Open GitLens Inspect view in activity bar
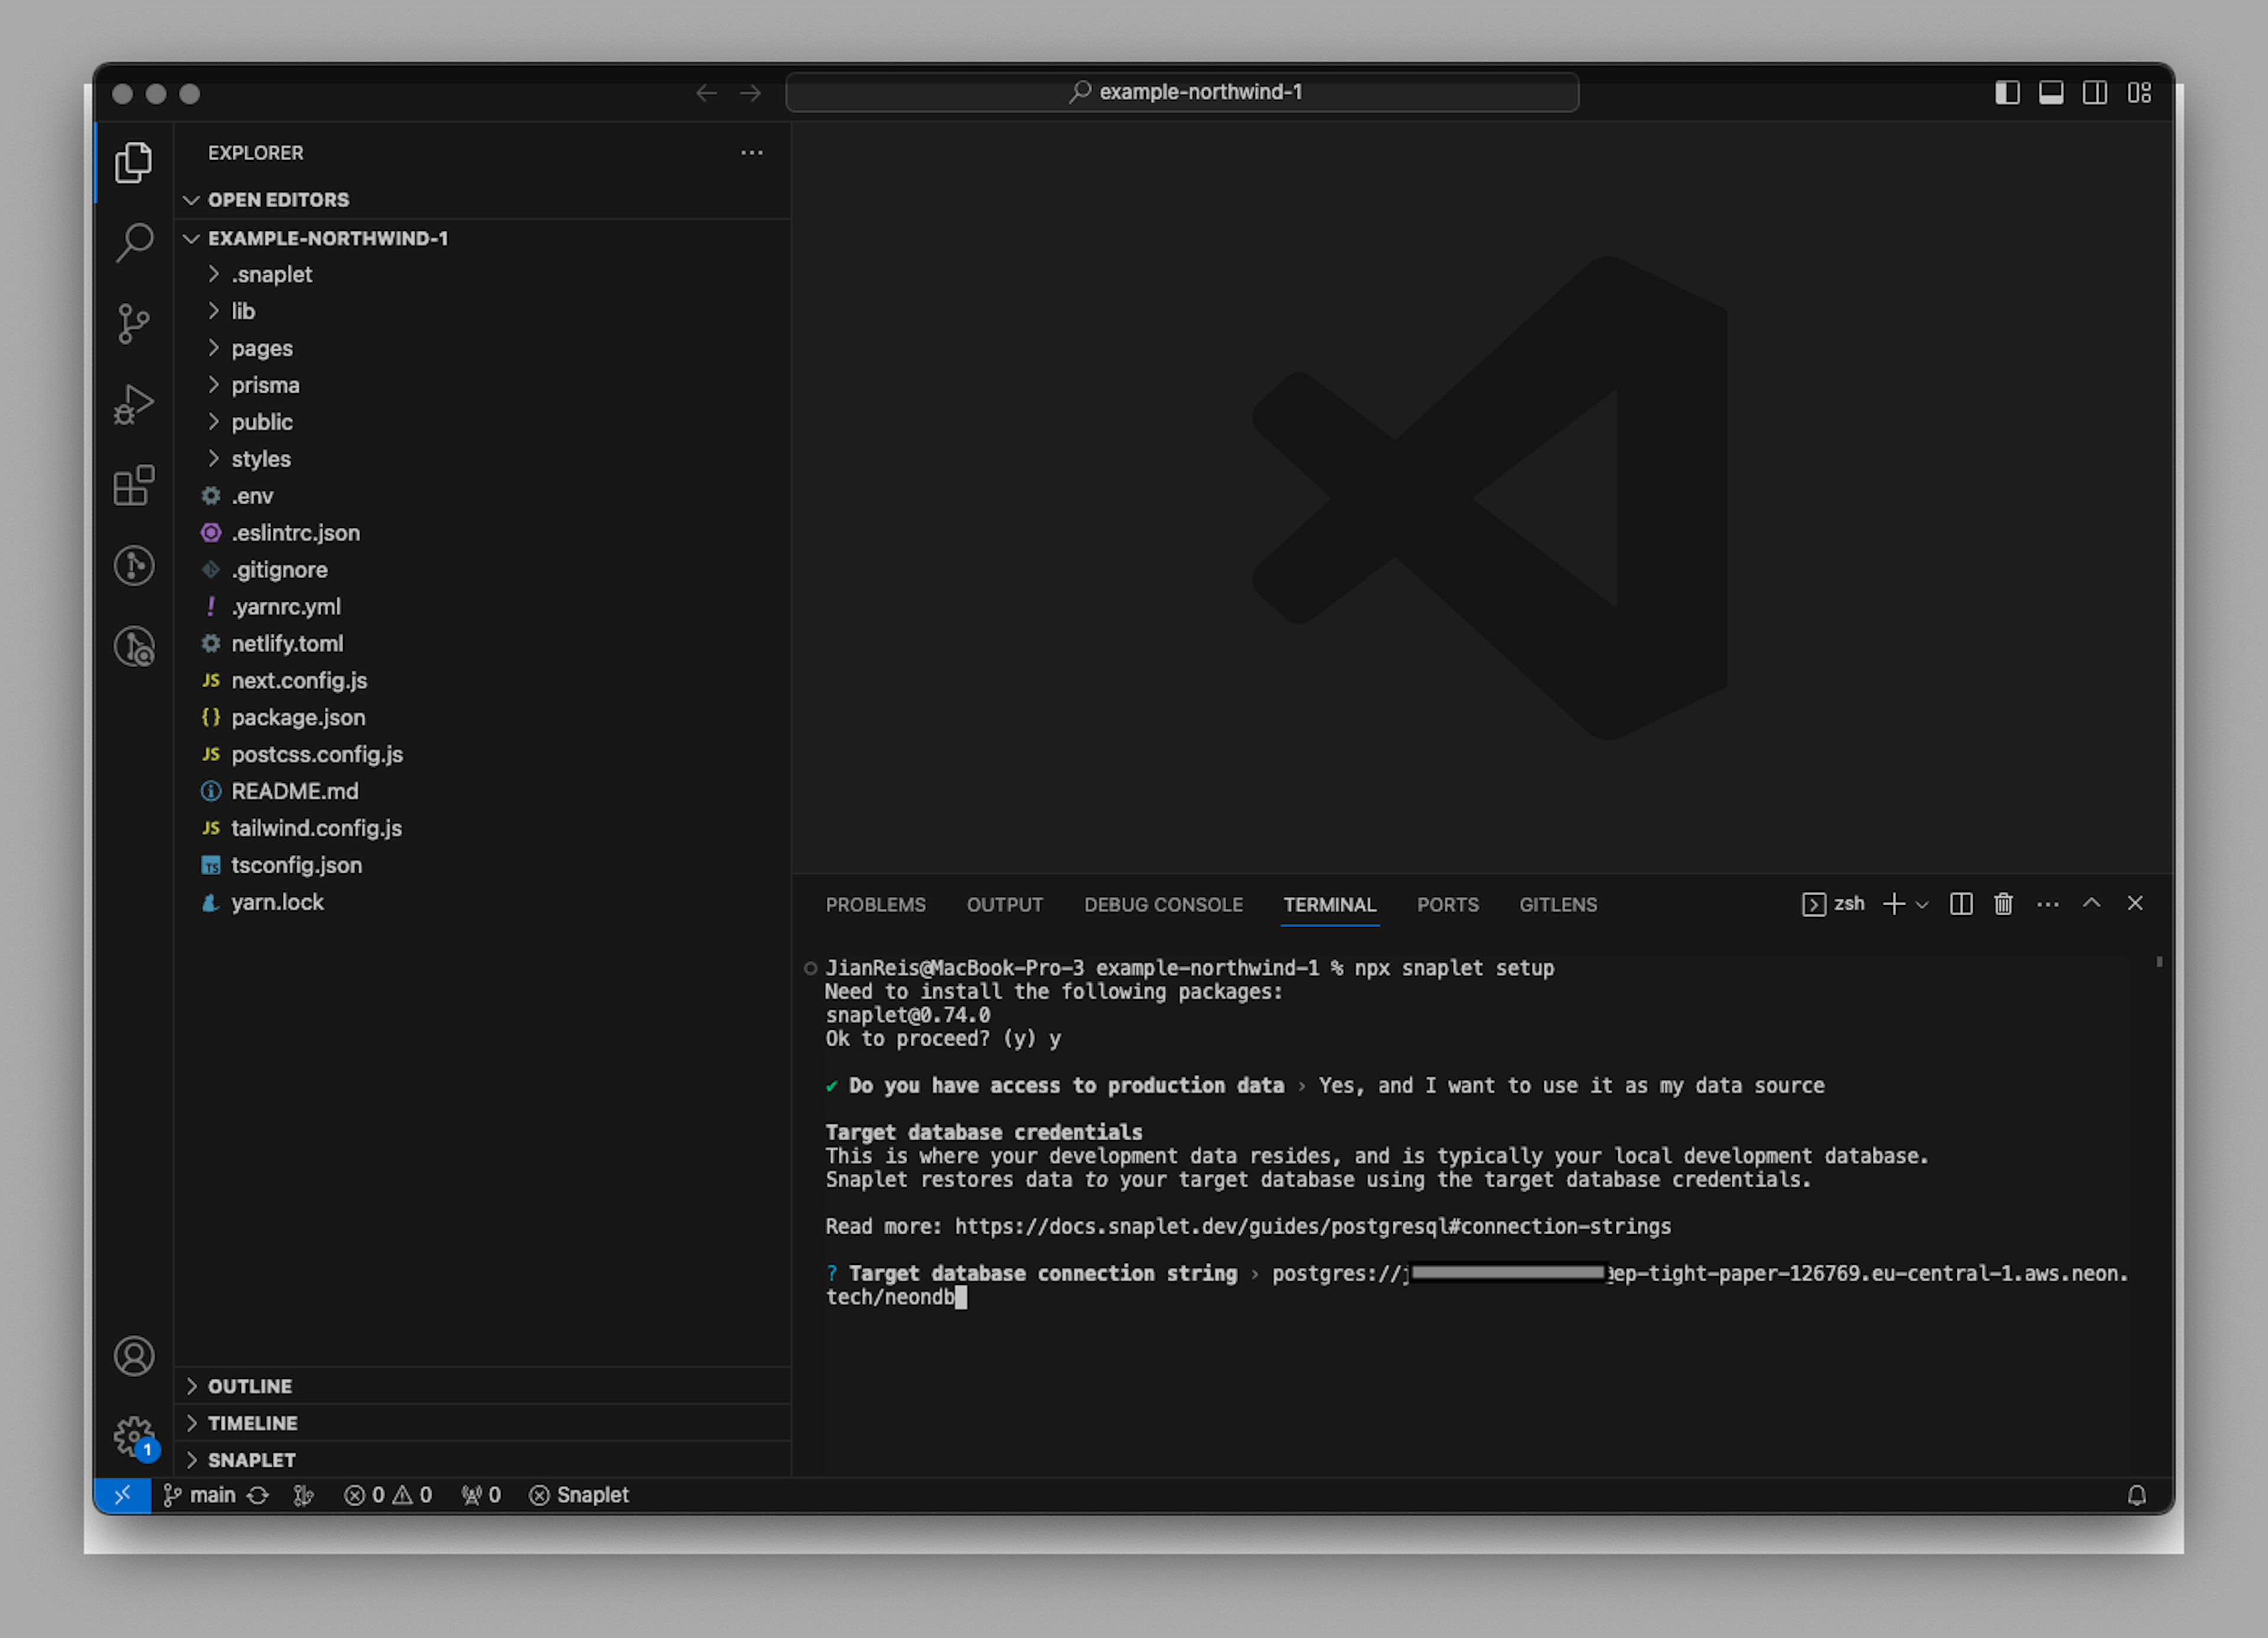This screenshot has width=2268, height=1638. click(x=133, y=646)
